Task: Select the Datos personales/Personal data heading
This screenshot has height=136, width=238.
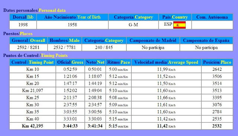Action: [35, 10]
